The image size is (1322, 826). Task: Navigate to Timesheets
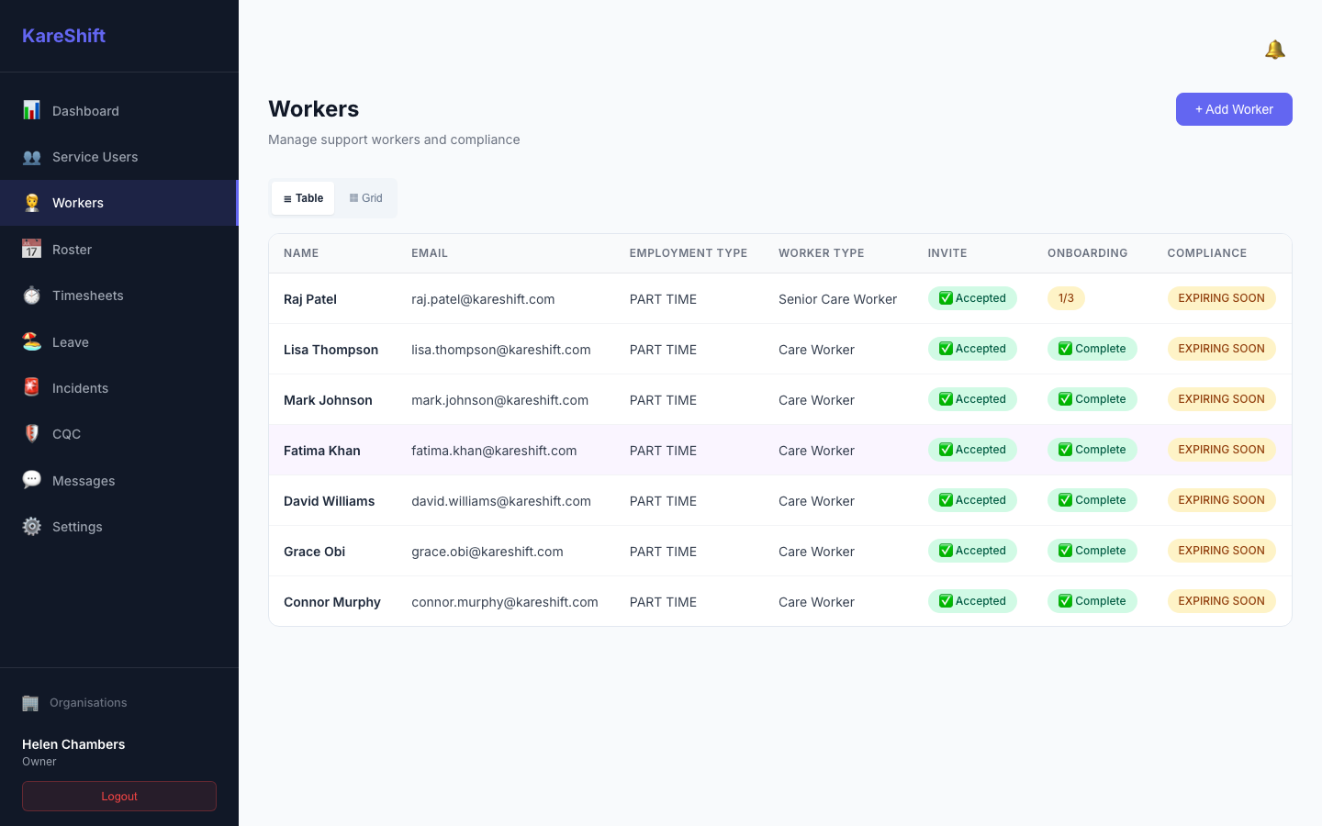(119, 296)
